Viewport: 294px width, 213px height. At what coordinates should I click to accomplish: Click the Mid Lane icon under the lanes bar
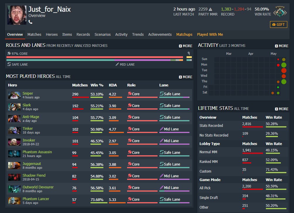point(117,64)
